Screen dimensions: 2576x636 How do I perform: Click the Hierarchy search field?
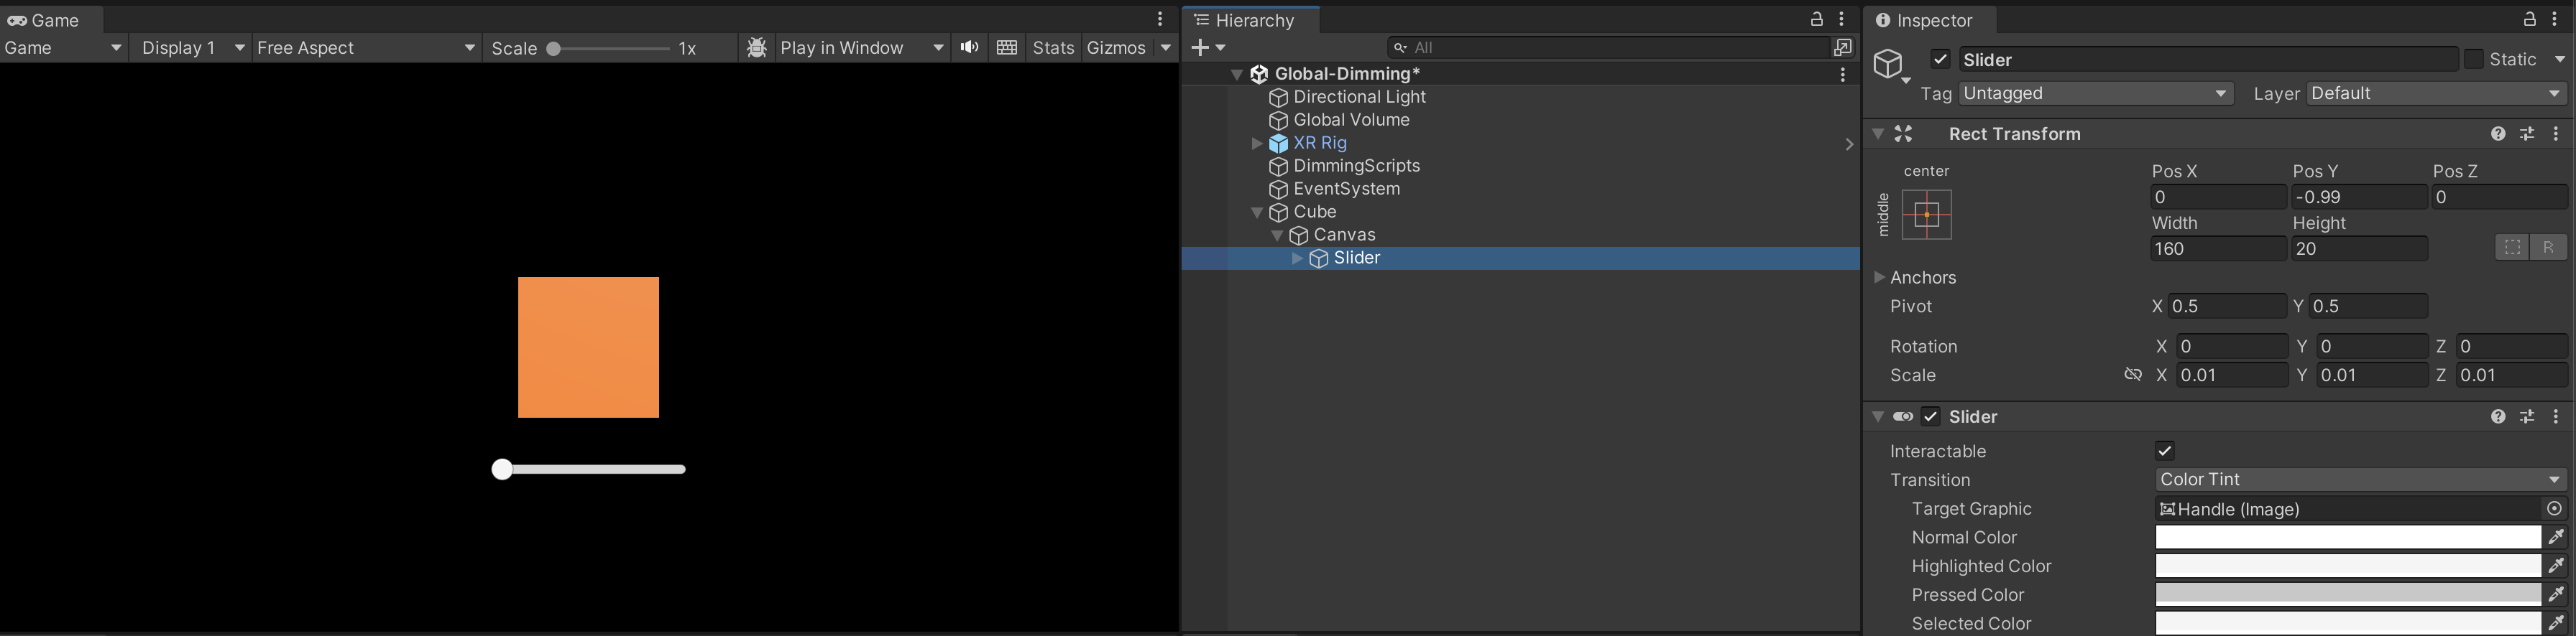pos(1608,47)
